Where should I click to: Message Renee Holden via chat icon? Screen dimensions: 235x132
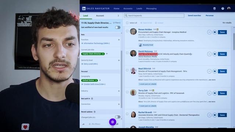pos(214,32)
